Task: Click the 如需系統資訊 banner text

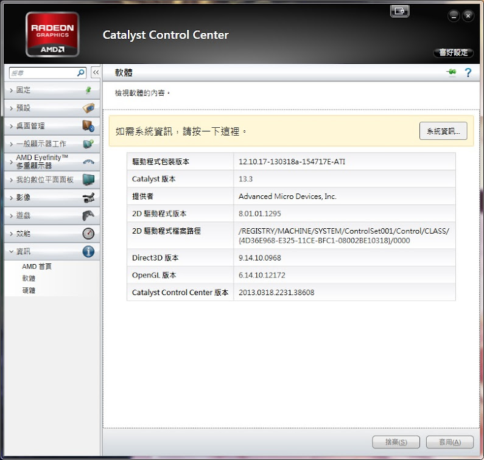Action: (x=181, y=131)
